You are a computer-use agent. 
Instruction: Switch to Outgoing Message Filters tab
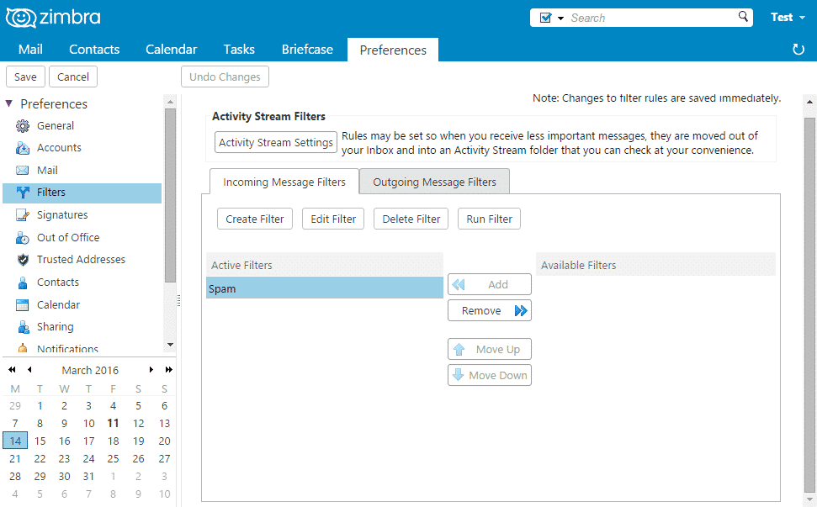434,181
